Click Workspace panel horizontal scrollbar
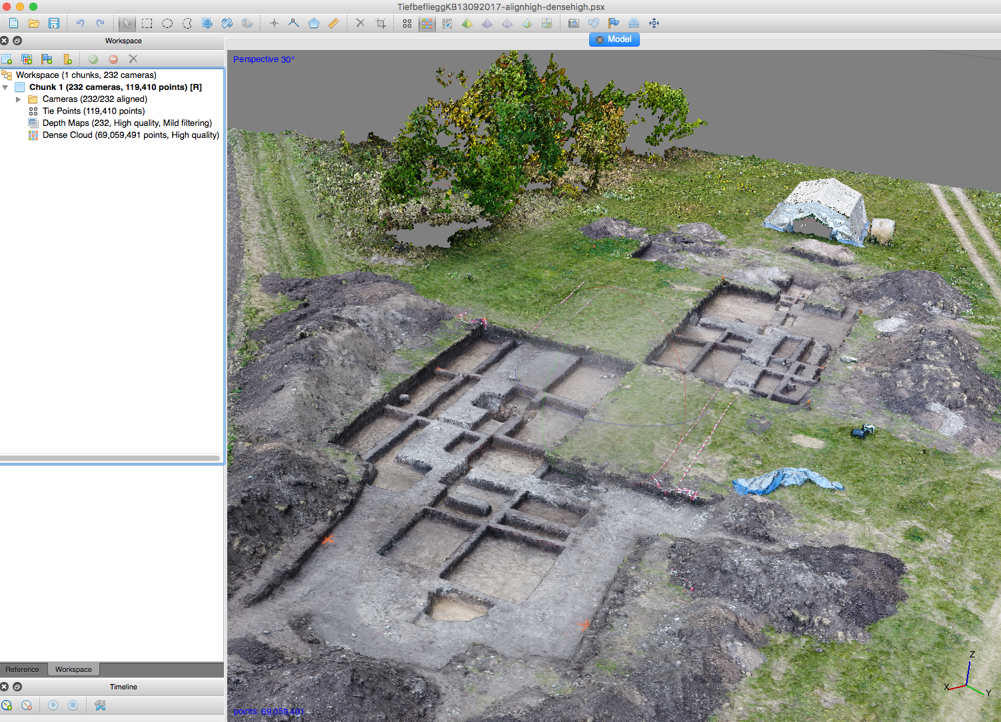The width and height of the screenshot is (1001, 722). click(110, 458)
